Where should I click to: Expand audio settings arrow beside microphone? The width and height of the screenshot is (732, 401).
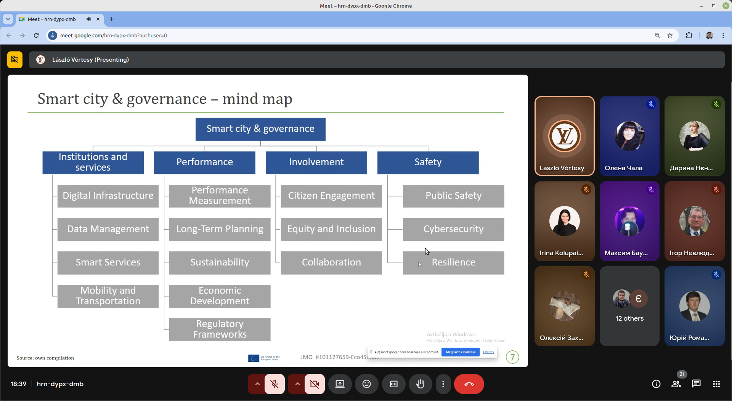click(257, 384)
